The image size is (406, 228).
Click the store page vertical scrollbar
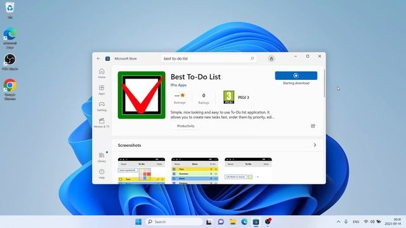pos(324,83)
